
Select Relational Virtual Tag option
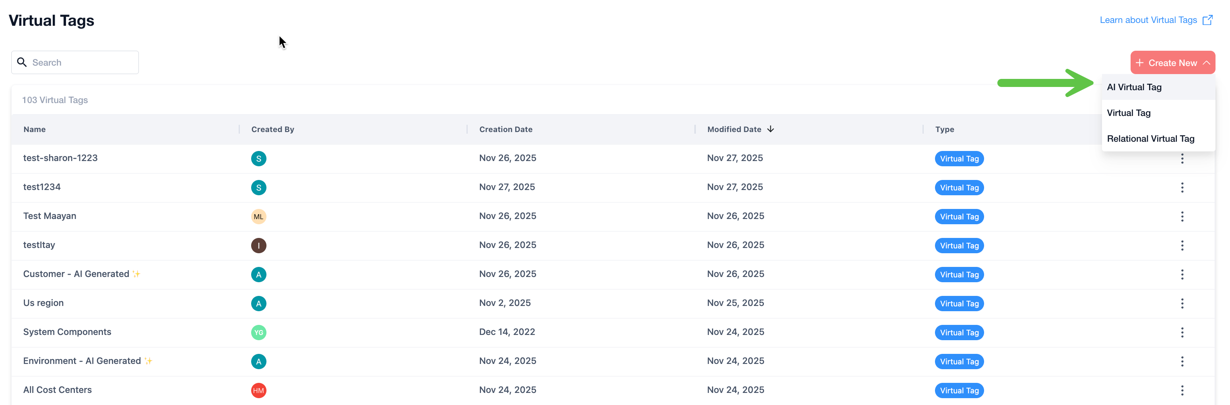pyautogui.click(x=1150, y=138)
